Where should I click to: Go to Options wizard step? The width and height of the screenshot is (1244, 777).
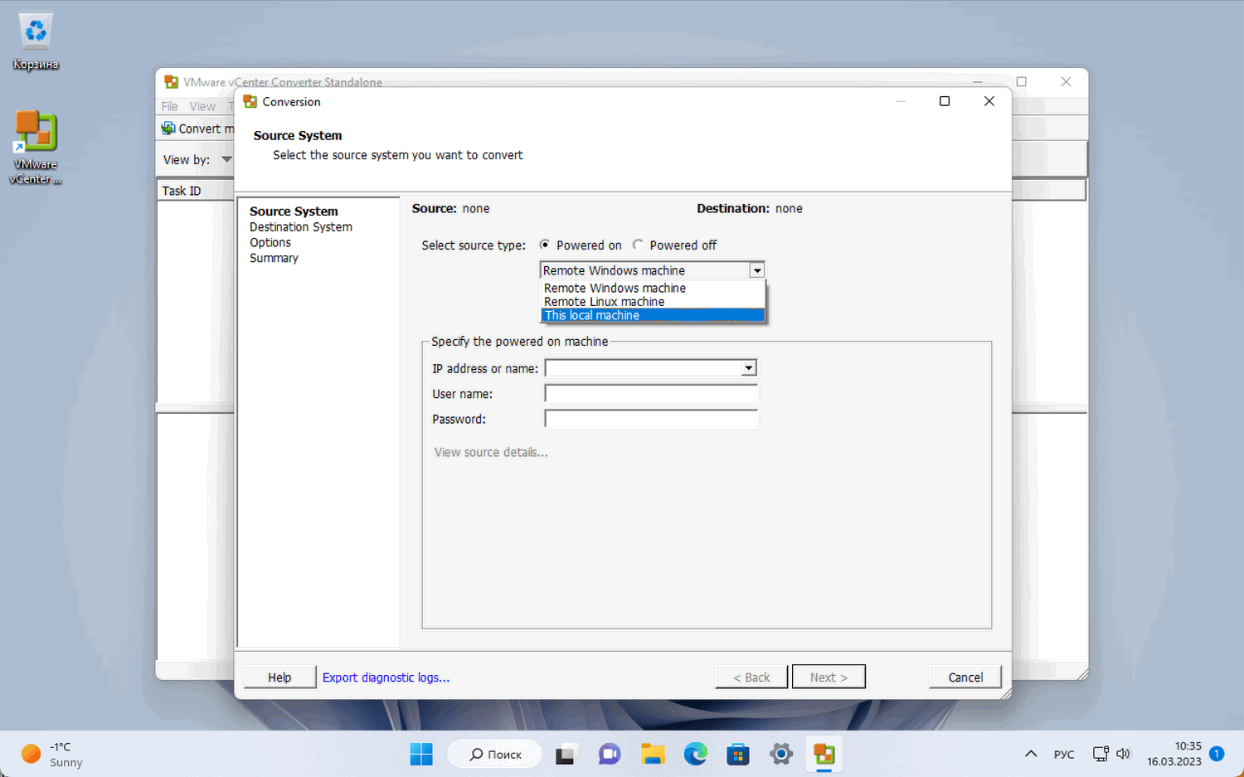coord(270,243)
